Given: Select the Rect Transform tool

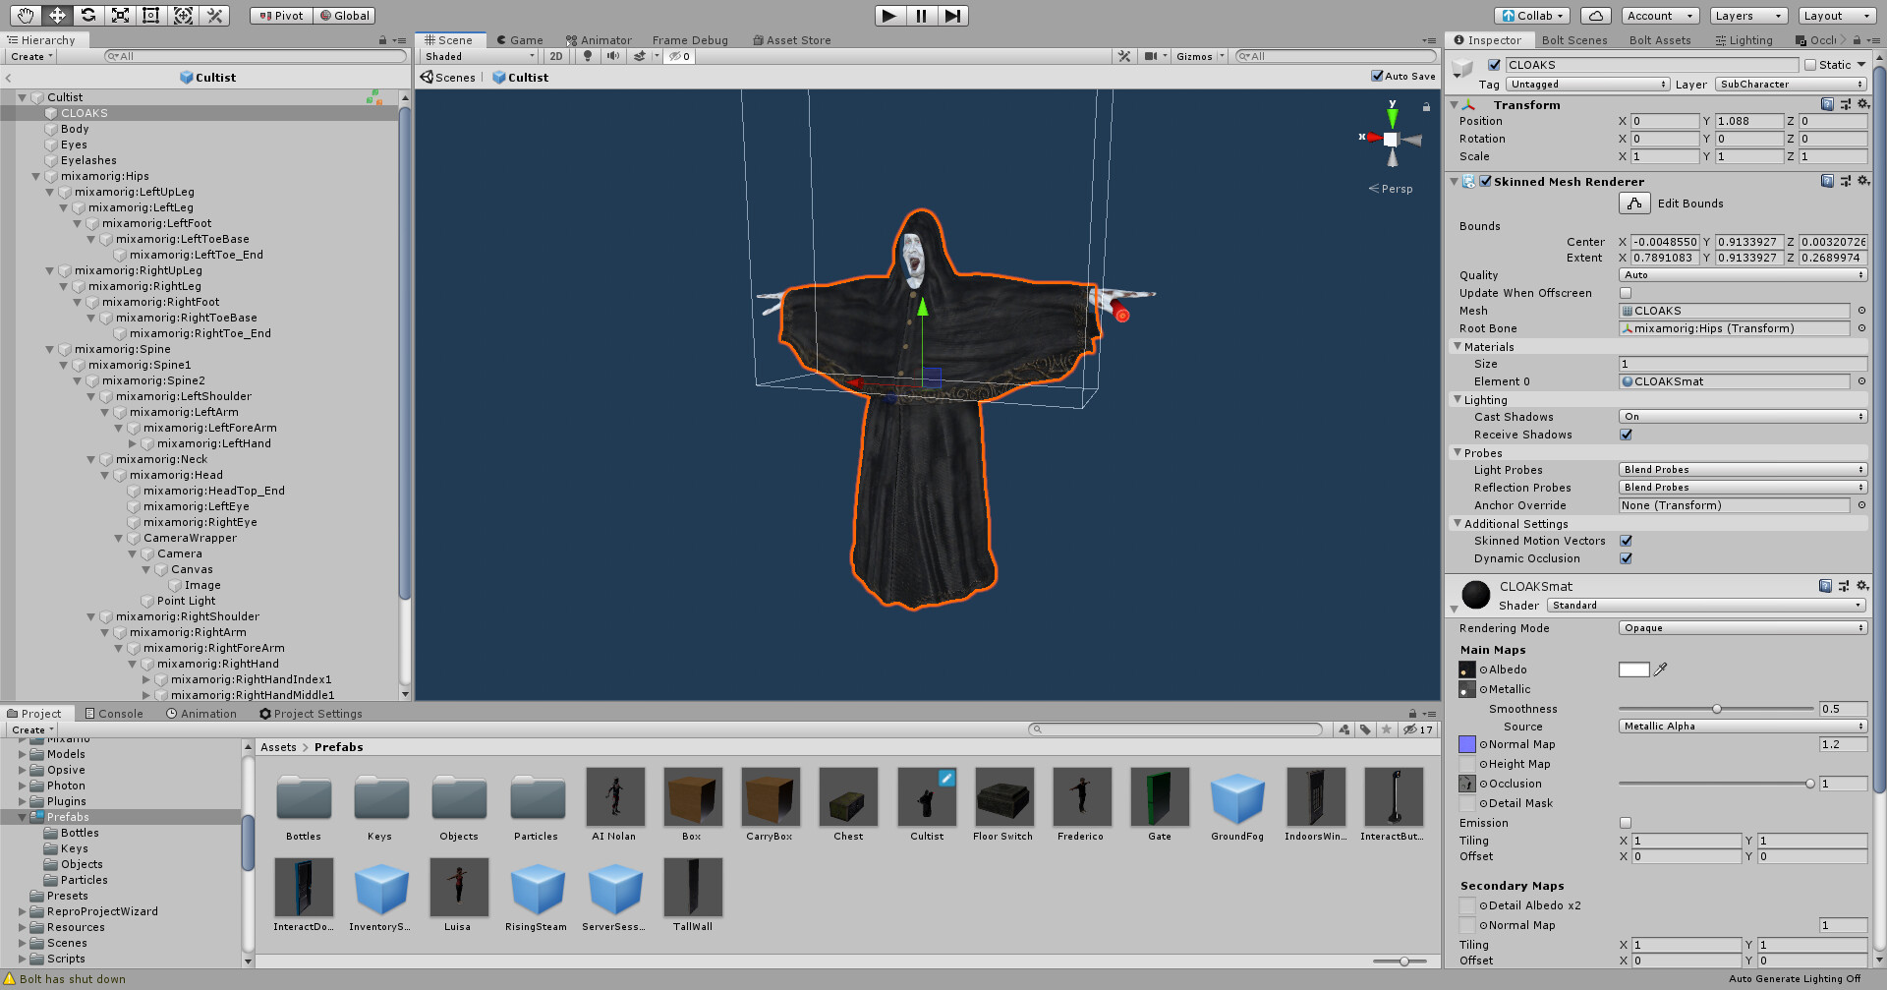Looking at the screenshot, I should pyautogui.click(x=150, y=15).
